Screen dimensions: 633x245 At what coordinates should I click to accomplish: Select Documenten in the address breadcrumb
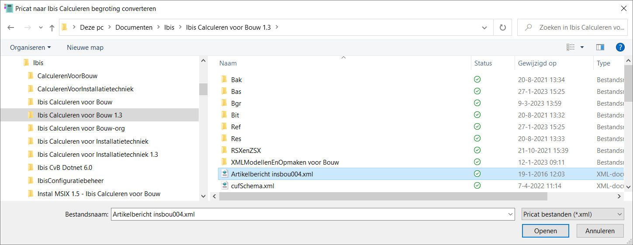click(134, 27)
